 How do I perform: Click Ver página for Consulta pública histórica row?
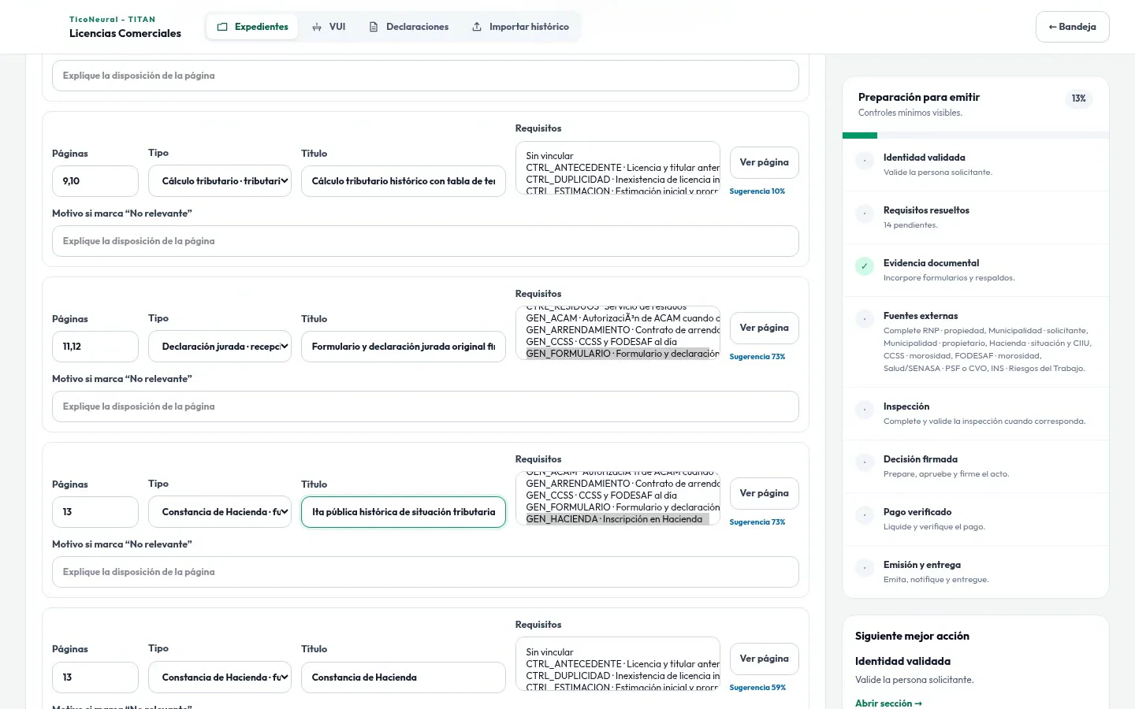[x=764, y=493]
